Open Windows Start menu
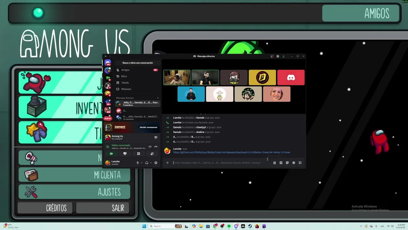Image resolution: width=408 pixels, height=230 pixels. [144, 226]
